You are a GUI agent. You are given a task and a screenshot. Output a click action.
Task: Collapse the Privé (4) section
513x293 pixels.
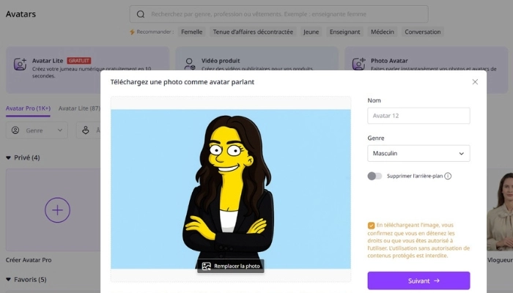tap(8, 157)
